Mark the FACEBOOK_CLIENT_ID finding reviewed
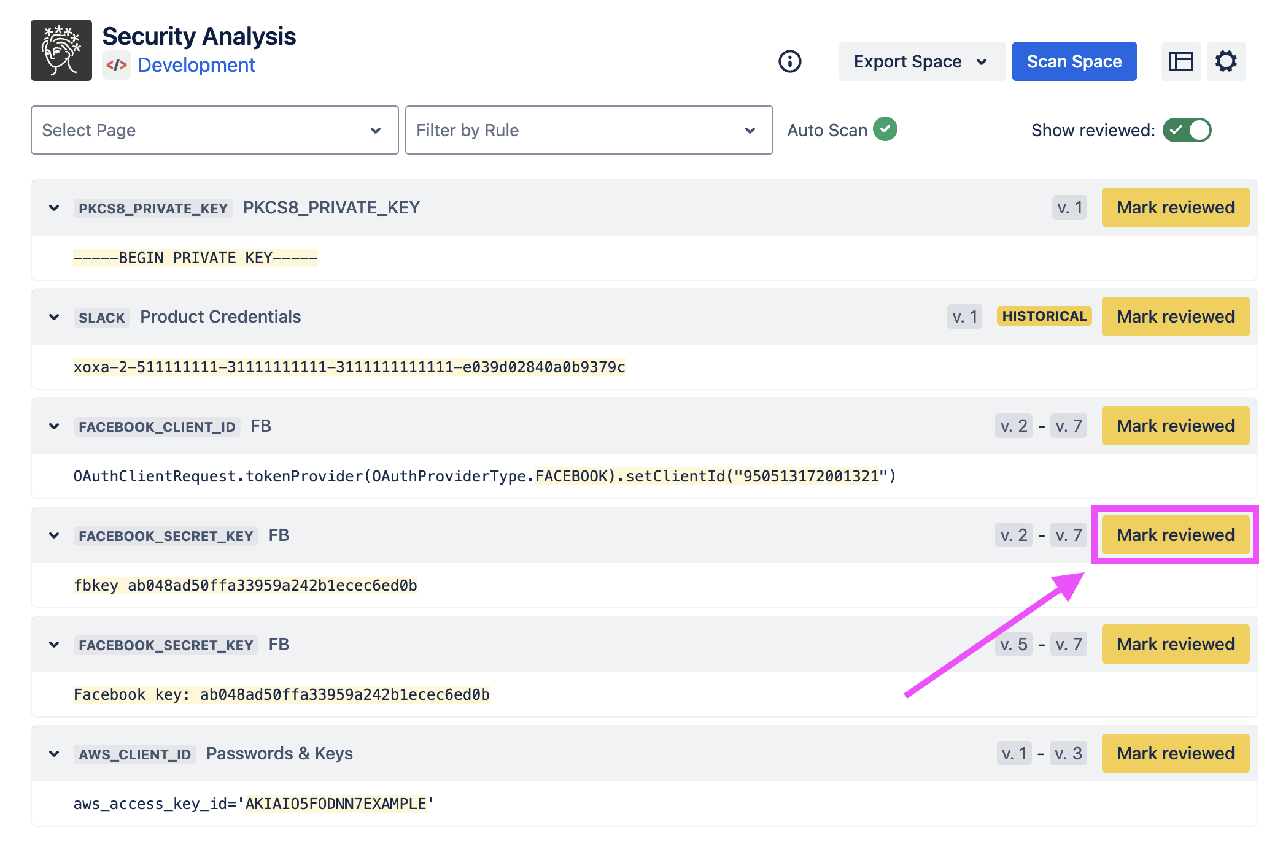 point(1175,426)
